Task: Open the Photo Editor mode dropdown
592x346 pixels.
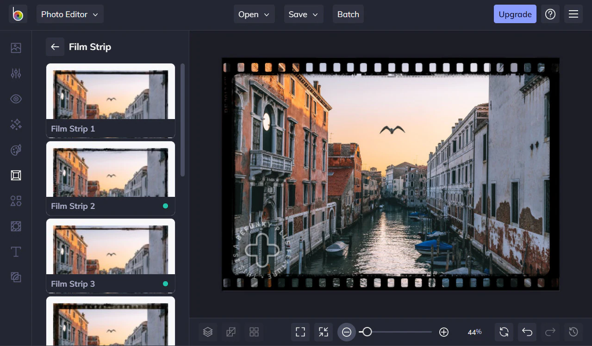Action: (70, 14)
